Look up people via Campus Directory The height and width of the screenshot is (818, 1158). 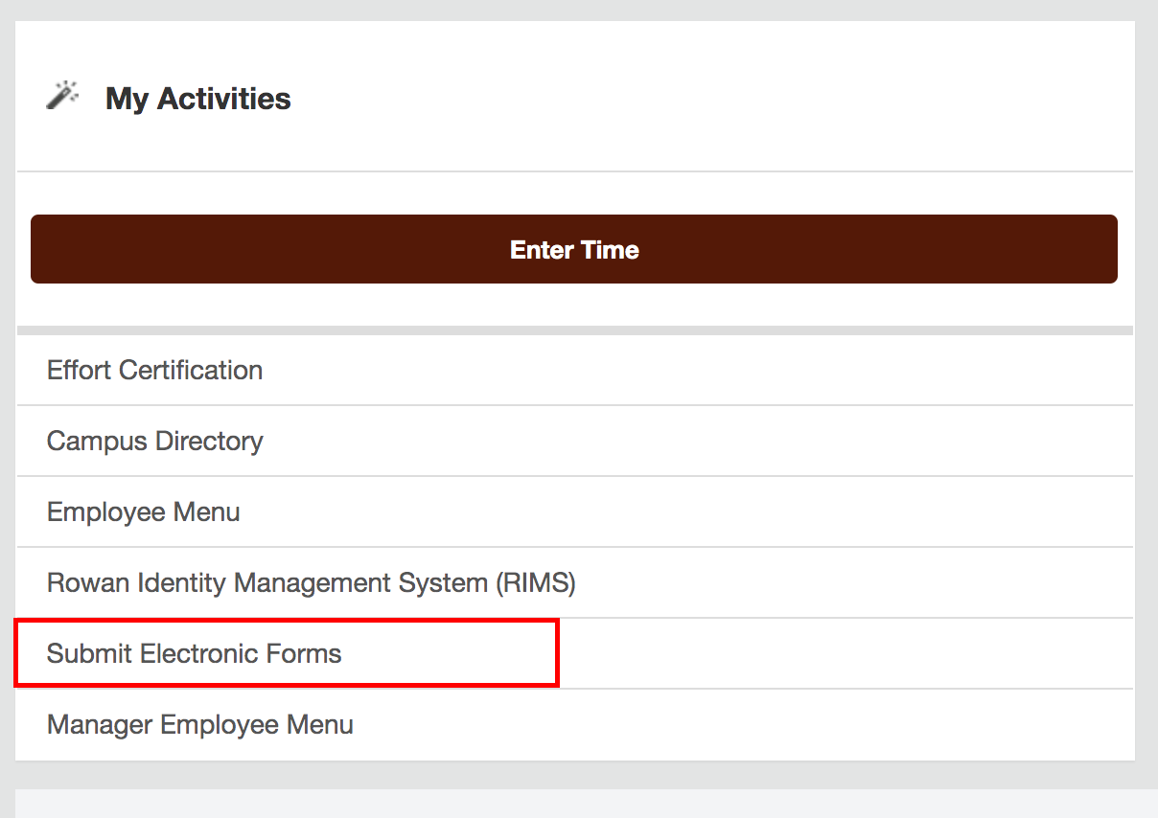point(154,441)
